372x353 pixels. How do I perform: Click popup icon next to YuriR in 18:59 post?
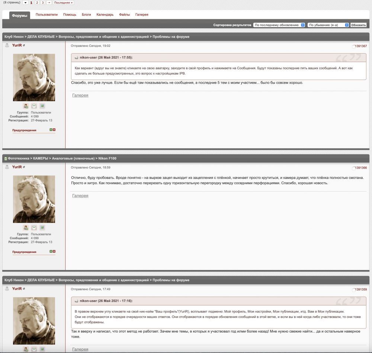pyautogui.click(x=24, y=167)
